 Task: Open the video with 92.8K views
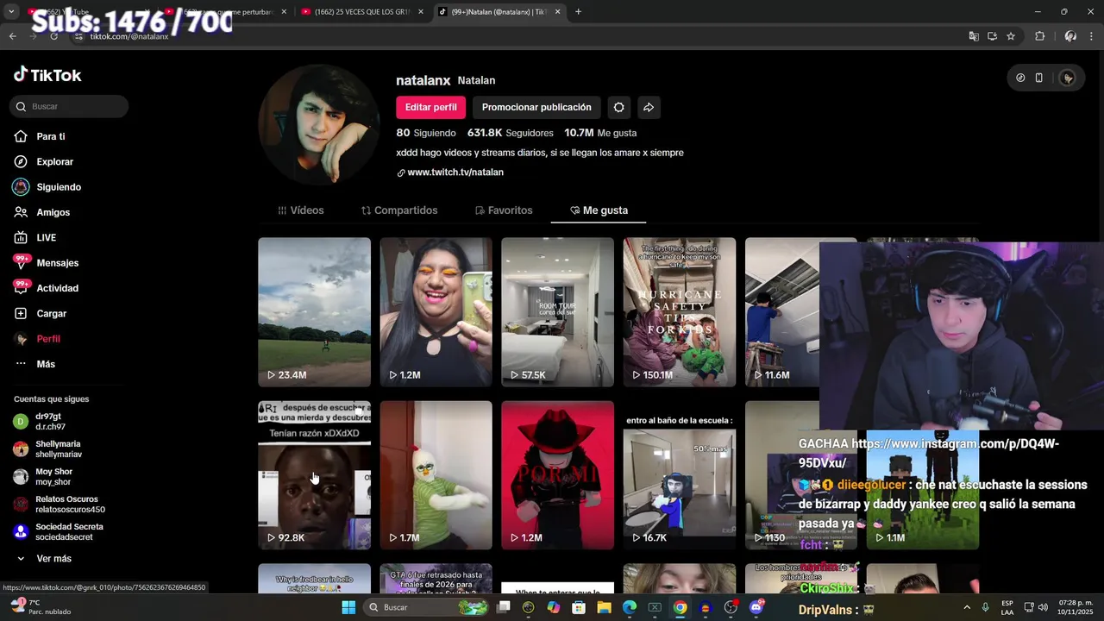point(314,475)
